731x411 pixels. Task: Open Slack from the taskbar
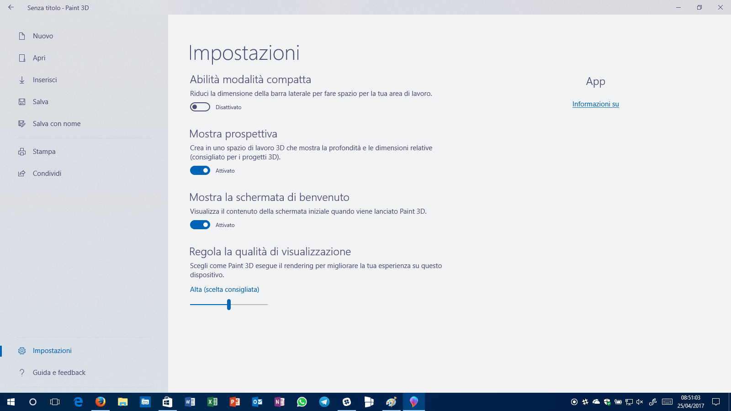[347, 402]
